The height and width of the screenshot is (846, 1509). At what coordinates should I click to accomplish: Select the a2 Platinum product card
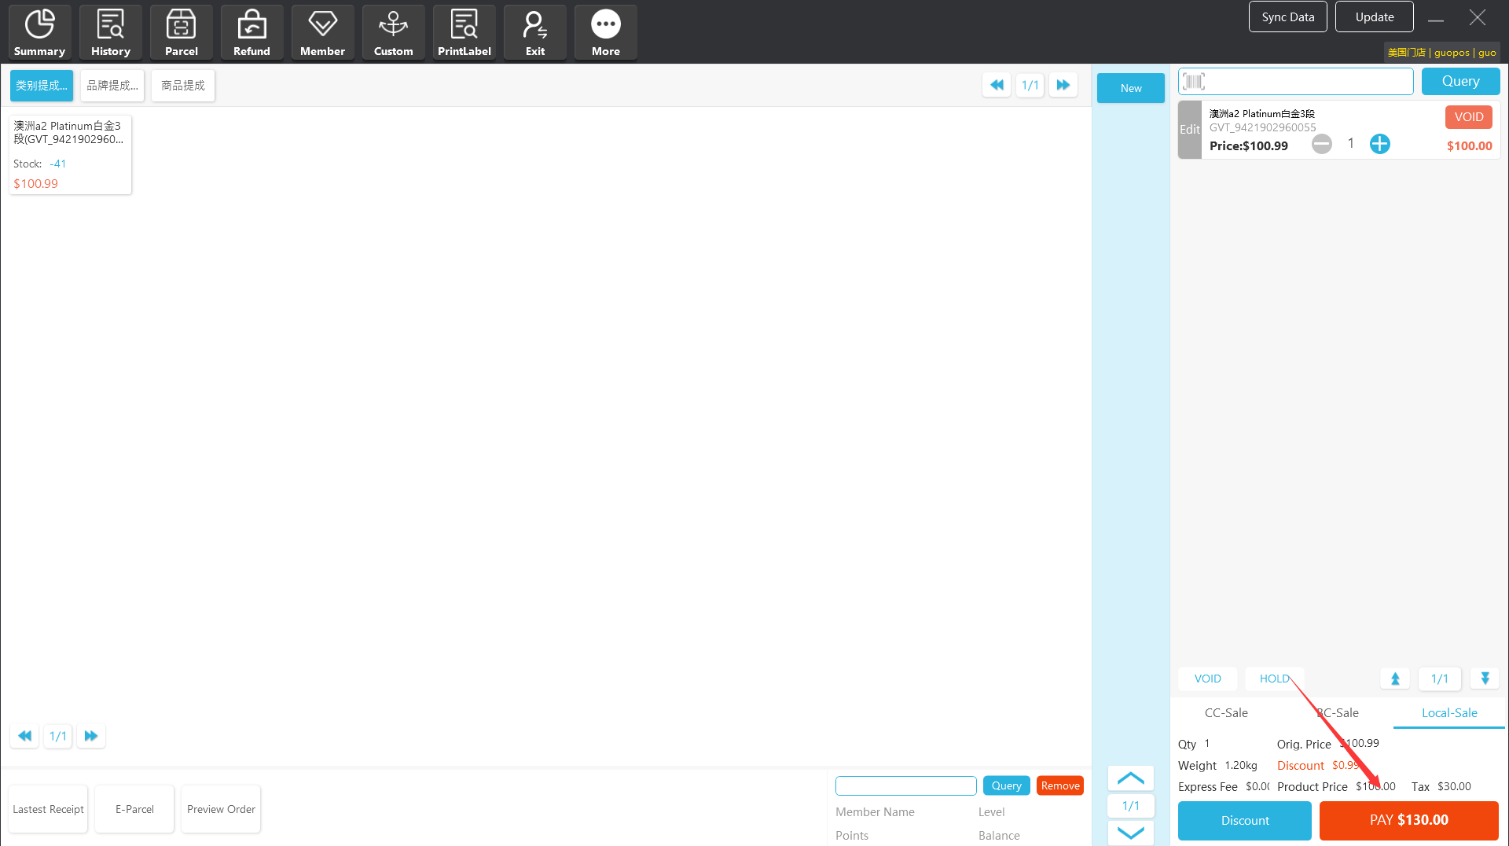click(x=70, y=154)
